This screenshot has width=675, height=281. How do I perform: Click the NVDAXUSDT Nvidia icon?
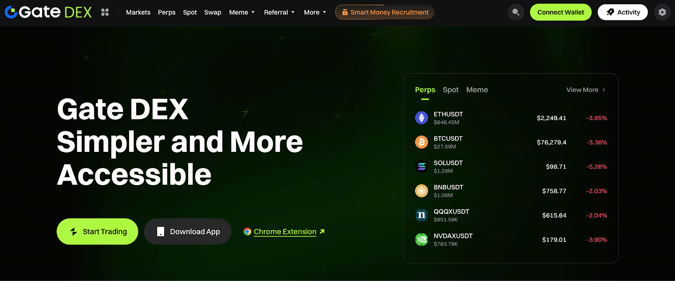(421, 240)
